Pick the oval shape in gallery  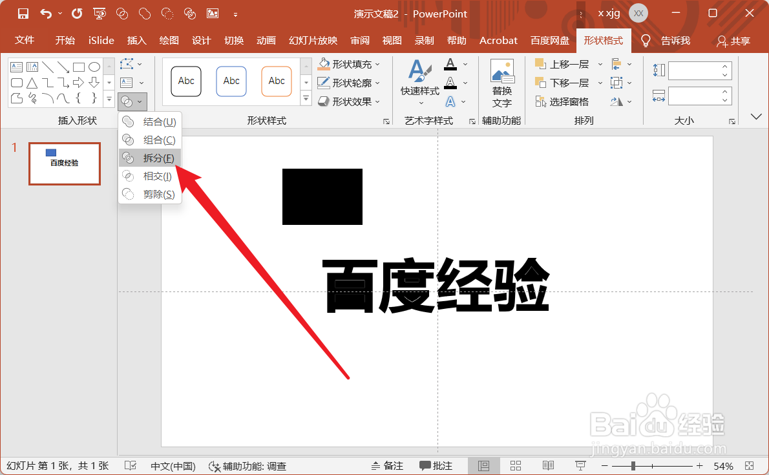point(94,67)
